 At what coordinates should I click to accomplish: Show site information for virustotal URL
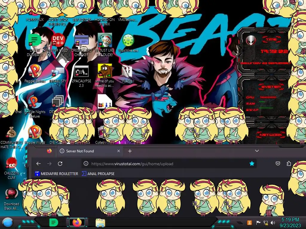86,164
